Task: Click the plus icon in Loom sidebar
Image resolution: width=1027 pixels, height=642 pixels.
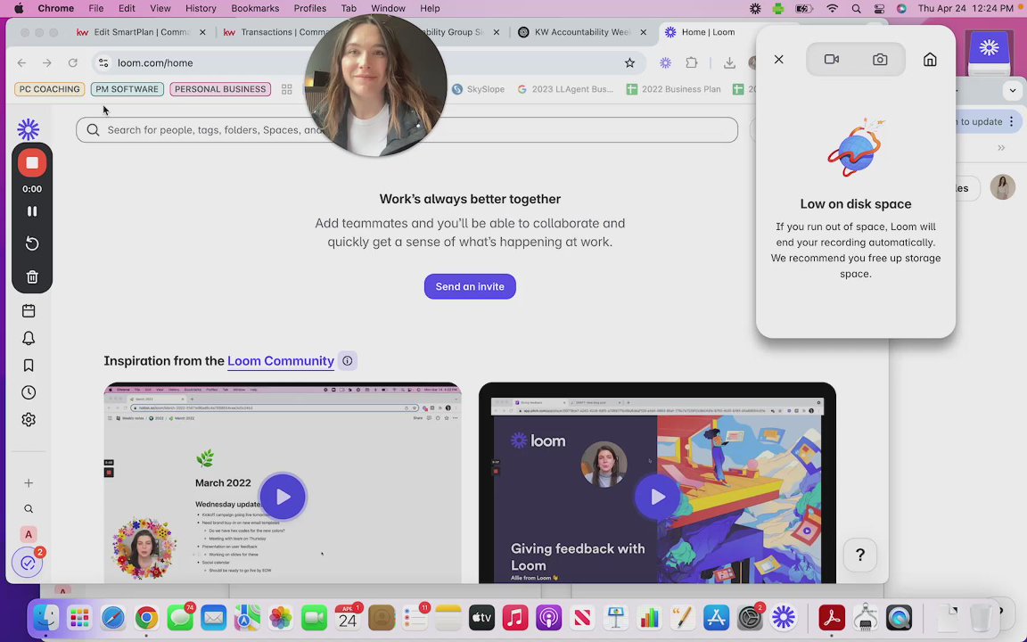Action: pyautogui.click(x=29, y=482)
